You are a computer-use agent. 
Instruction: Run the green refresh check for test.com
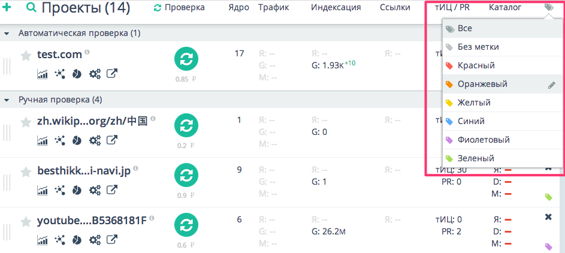click(x=186, y=59)
